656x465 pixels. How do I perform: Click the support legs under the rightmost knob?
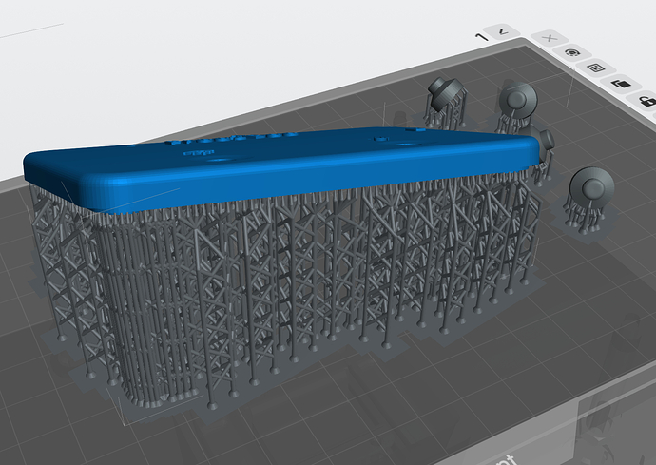pyautogui.click(x=582, y=214)
